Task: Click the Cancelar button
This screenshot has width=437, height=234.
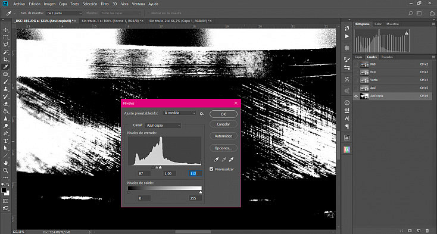Action: click(x=223, y=124)
